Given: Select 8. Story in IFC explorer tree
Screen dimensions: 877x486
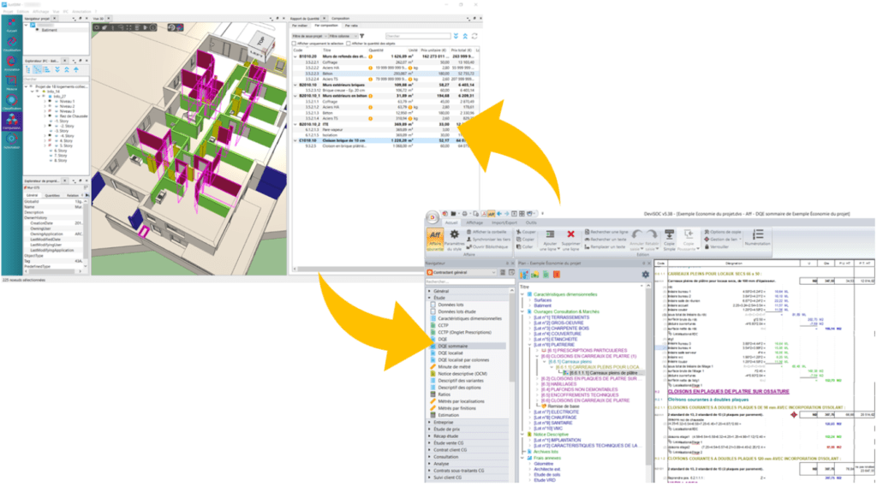Looking at the screenshot, I should click(x=59, y=160).
